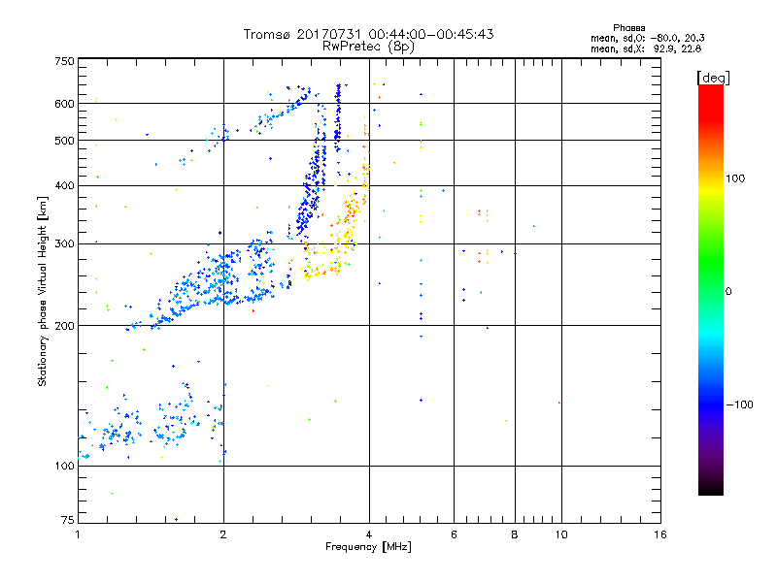Click the x-axis tick label '8'
This screenshot has height=582, width=777.
(x=515, y=534)
